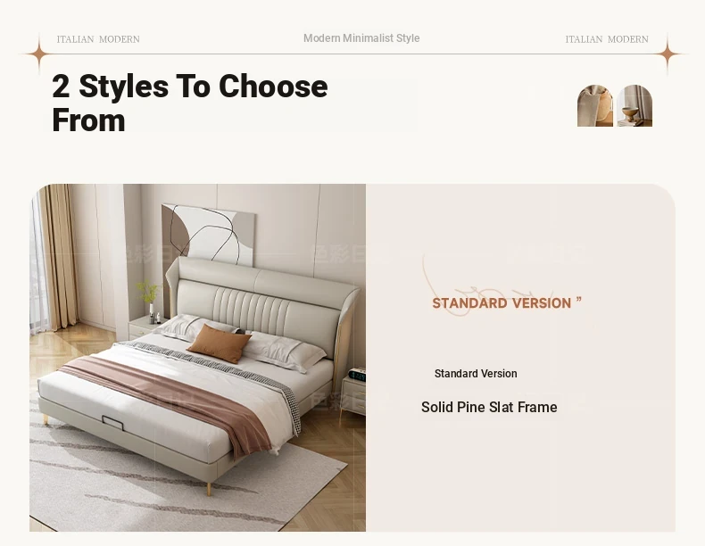This screenshot has width=705, height=546.
Task: Select the black Standard Version subtitle
Action: pos(476,374)
